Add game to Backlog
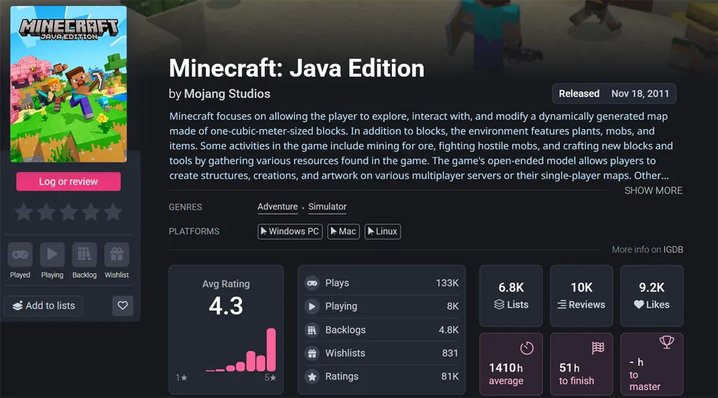 point(84,255)
